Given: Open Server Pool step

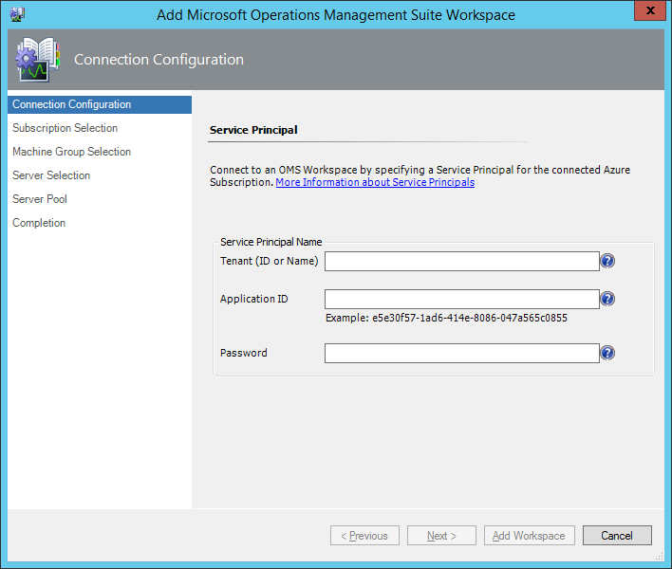Looking at the screenshot, I should [x=40, y=199].
